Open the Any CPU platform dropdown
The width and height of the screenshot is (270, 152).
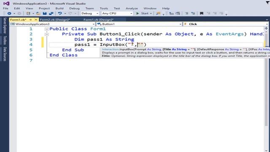pos(117,13)
